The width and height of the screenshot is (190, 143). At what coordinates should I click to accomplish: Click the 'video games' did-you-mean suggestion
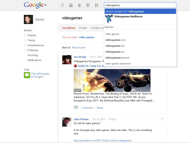tap(86, 37)
